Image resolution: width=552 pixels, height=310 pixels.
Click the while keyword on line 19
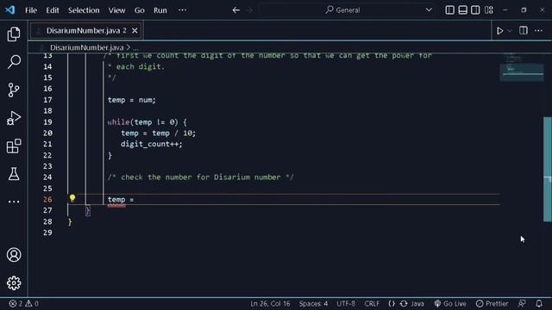[x=118, y=122]
